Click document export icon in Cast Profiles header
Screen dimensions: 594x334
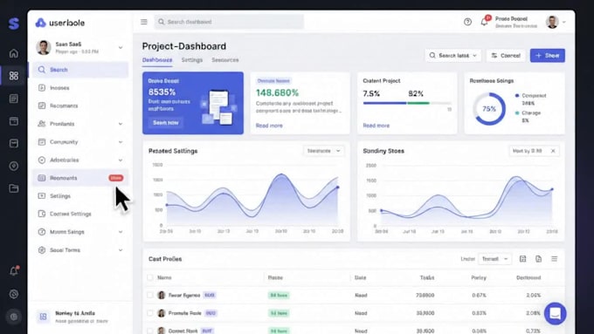coord(538,259)
